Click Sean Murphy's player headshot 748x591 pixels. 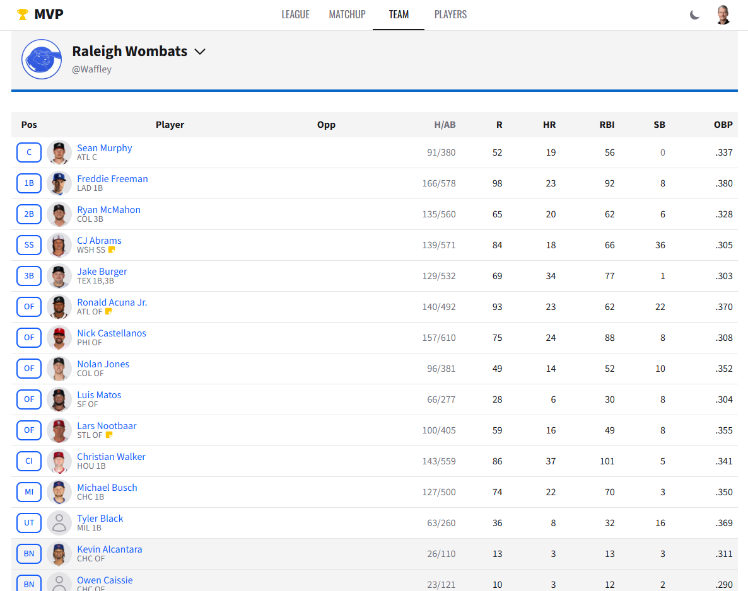59,152
